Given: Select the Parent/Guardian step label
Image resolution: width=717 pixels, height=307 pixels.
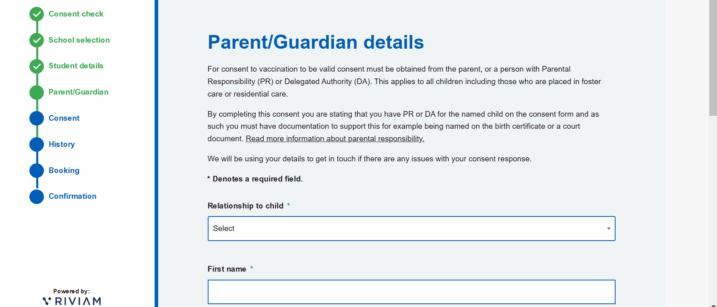Looking at the screenshot, I should click(x=79, y=92).
